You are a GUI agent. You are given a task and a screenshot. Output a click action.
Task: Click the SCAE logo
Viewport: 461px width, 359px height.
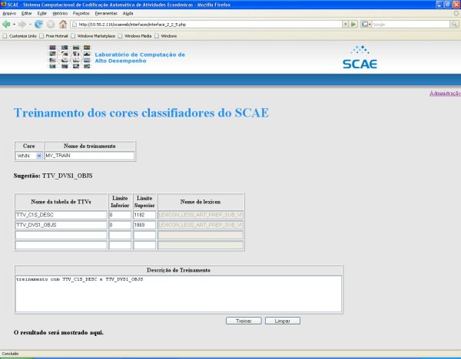click(360, 58)
